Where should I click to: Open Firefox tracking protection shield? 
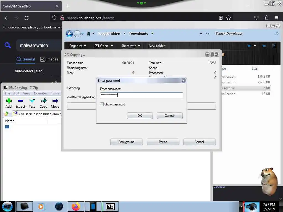point(54,18)
